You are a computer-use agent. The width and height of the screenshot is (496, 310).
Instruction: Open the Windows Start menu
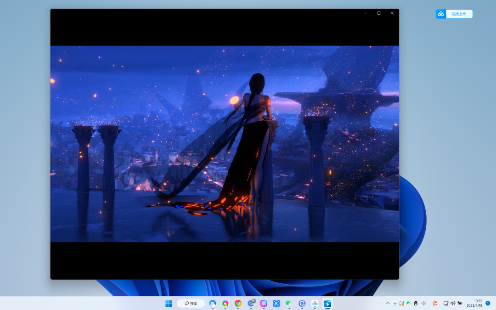click(x=169, y=304)
